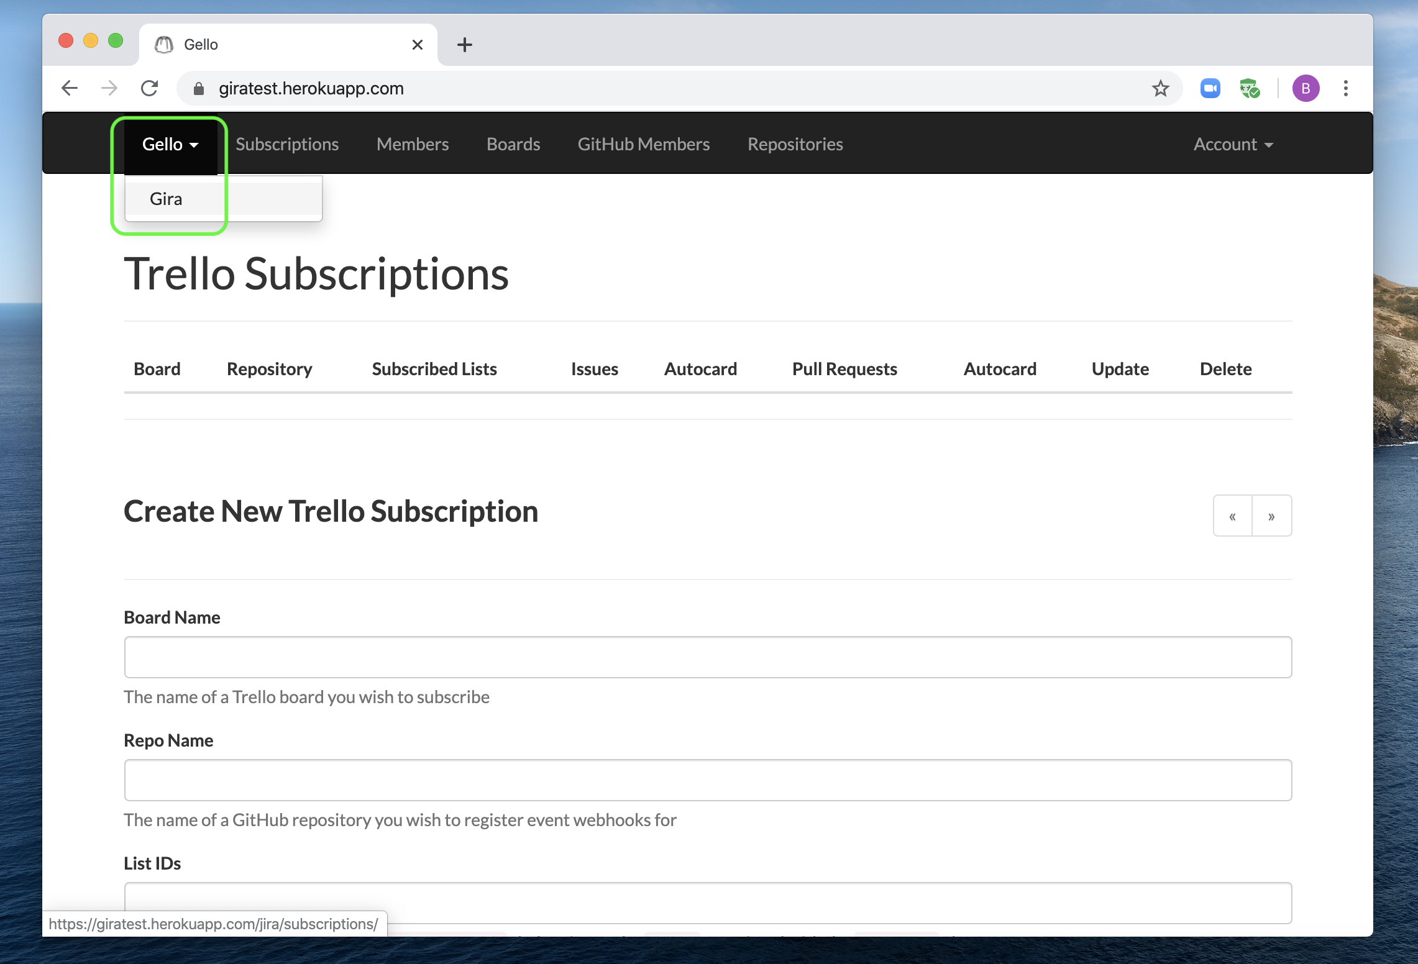The image size is (1418, 964).
Task: Minimize the window with the yellow button
Action: pos(91,41)
